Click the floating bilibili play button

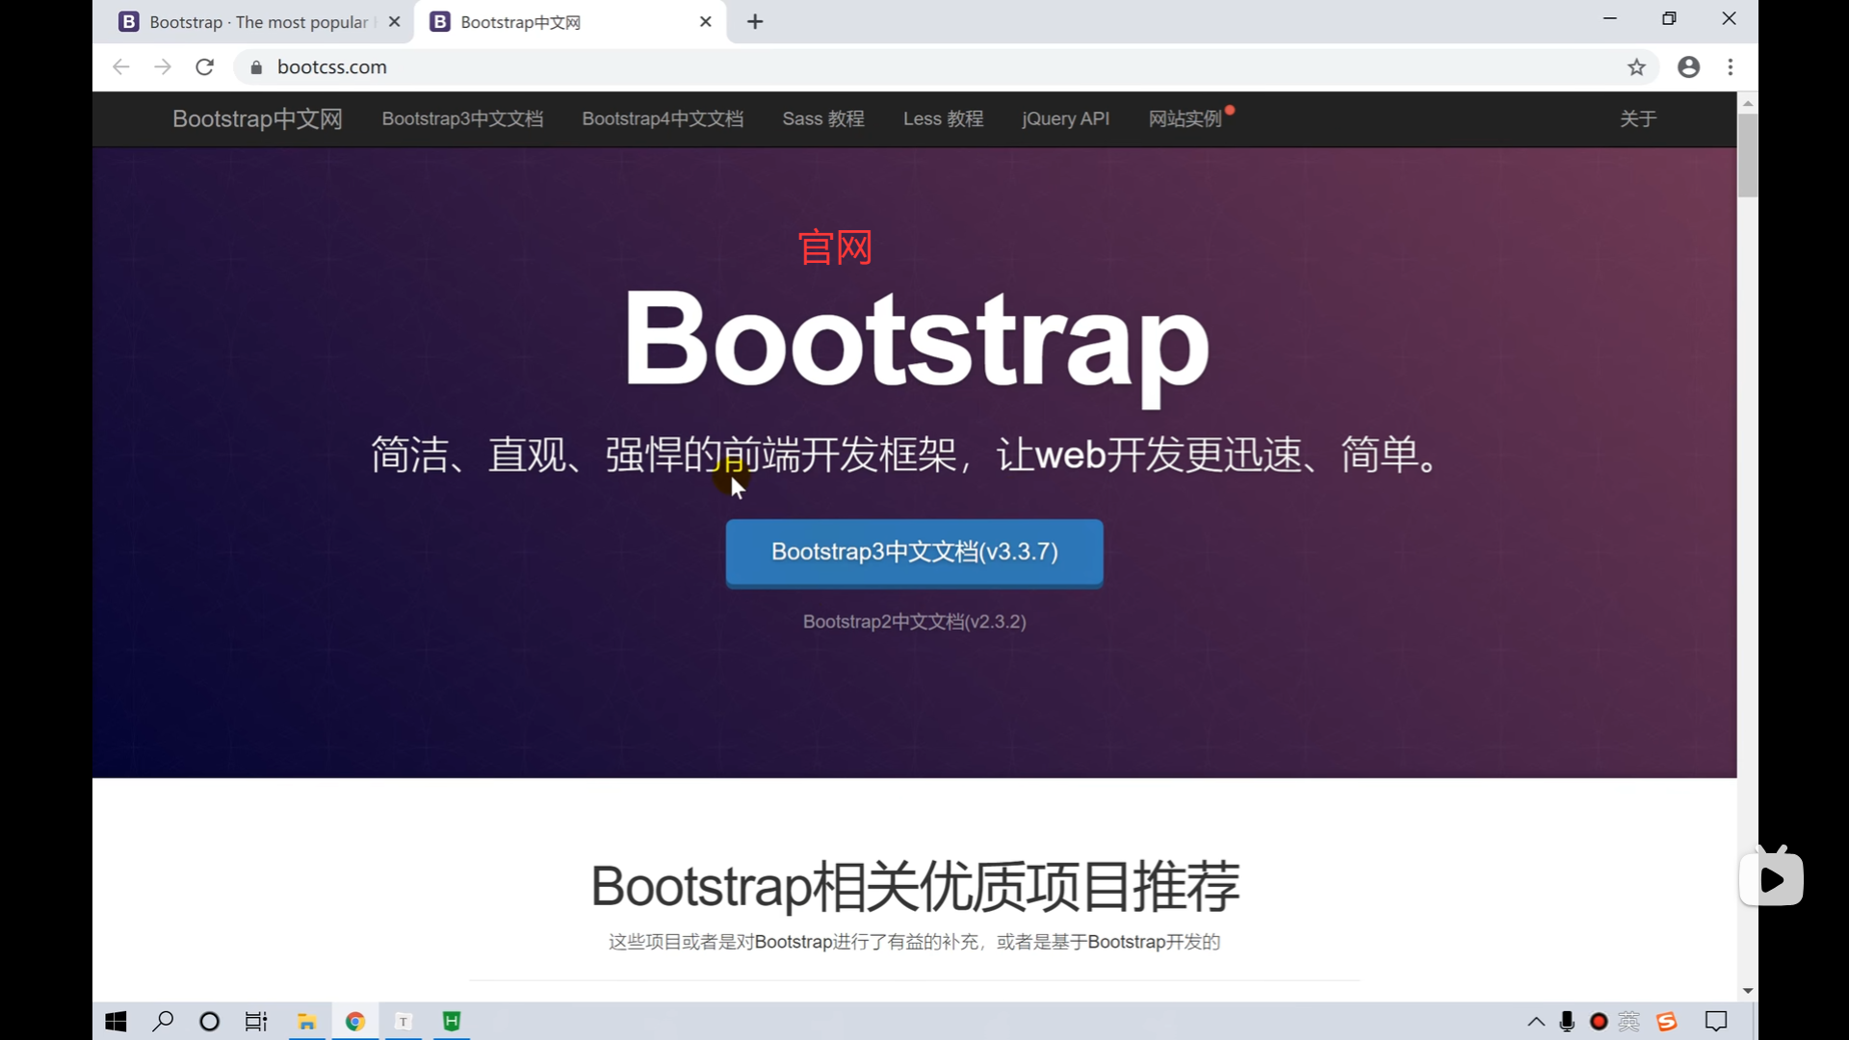coord(1771,878)
